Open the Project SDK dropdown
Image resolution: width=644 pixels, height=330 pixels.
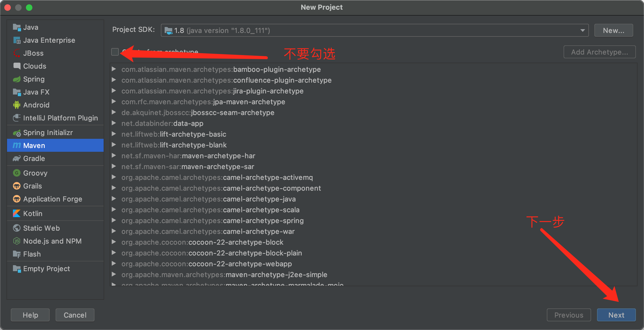pyautogui.click(x=582, y=31)
